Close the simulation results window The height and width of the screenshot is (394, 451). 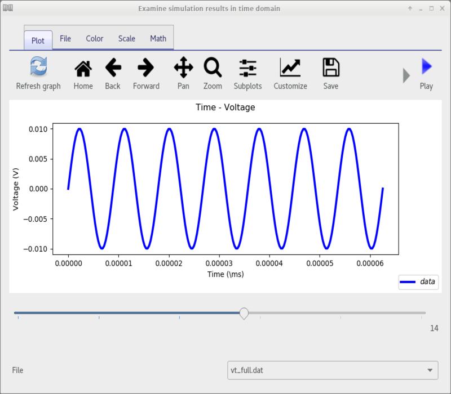[x=443, y=8]
